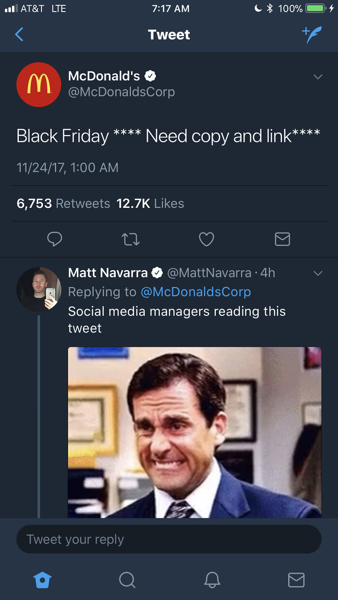Share McDonald's tweet via direct message
The height and width of the screenshot is (600, 338).
[282, 239]
